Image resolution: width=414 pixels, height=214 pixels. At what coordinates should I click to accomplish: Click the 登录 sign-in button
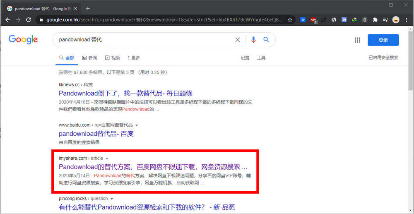(383, 40)
